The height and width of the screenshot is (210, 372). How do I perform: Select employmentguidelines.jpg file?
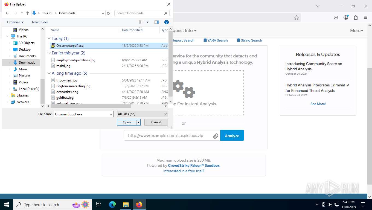76,60
